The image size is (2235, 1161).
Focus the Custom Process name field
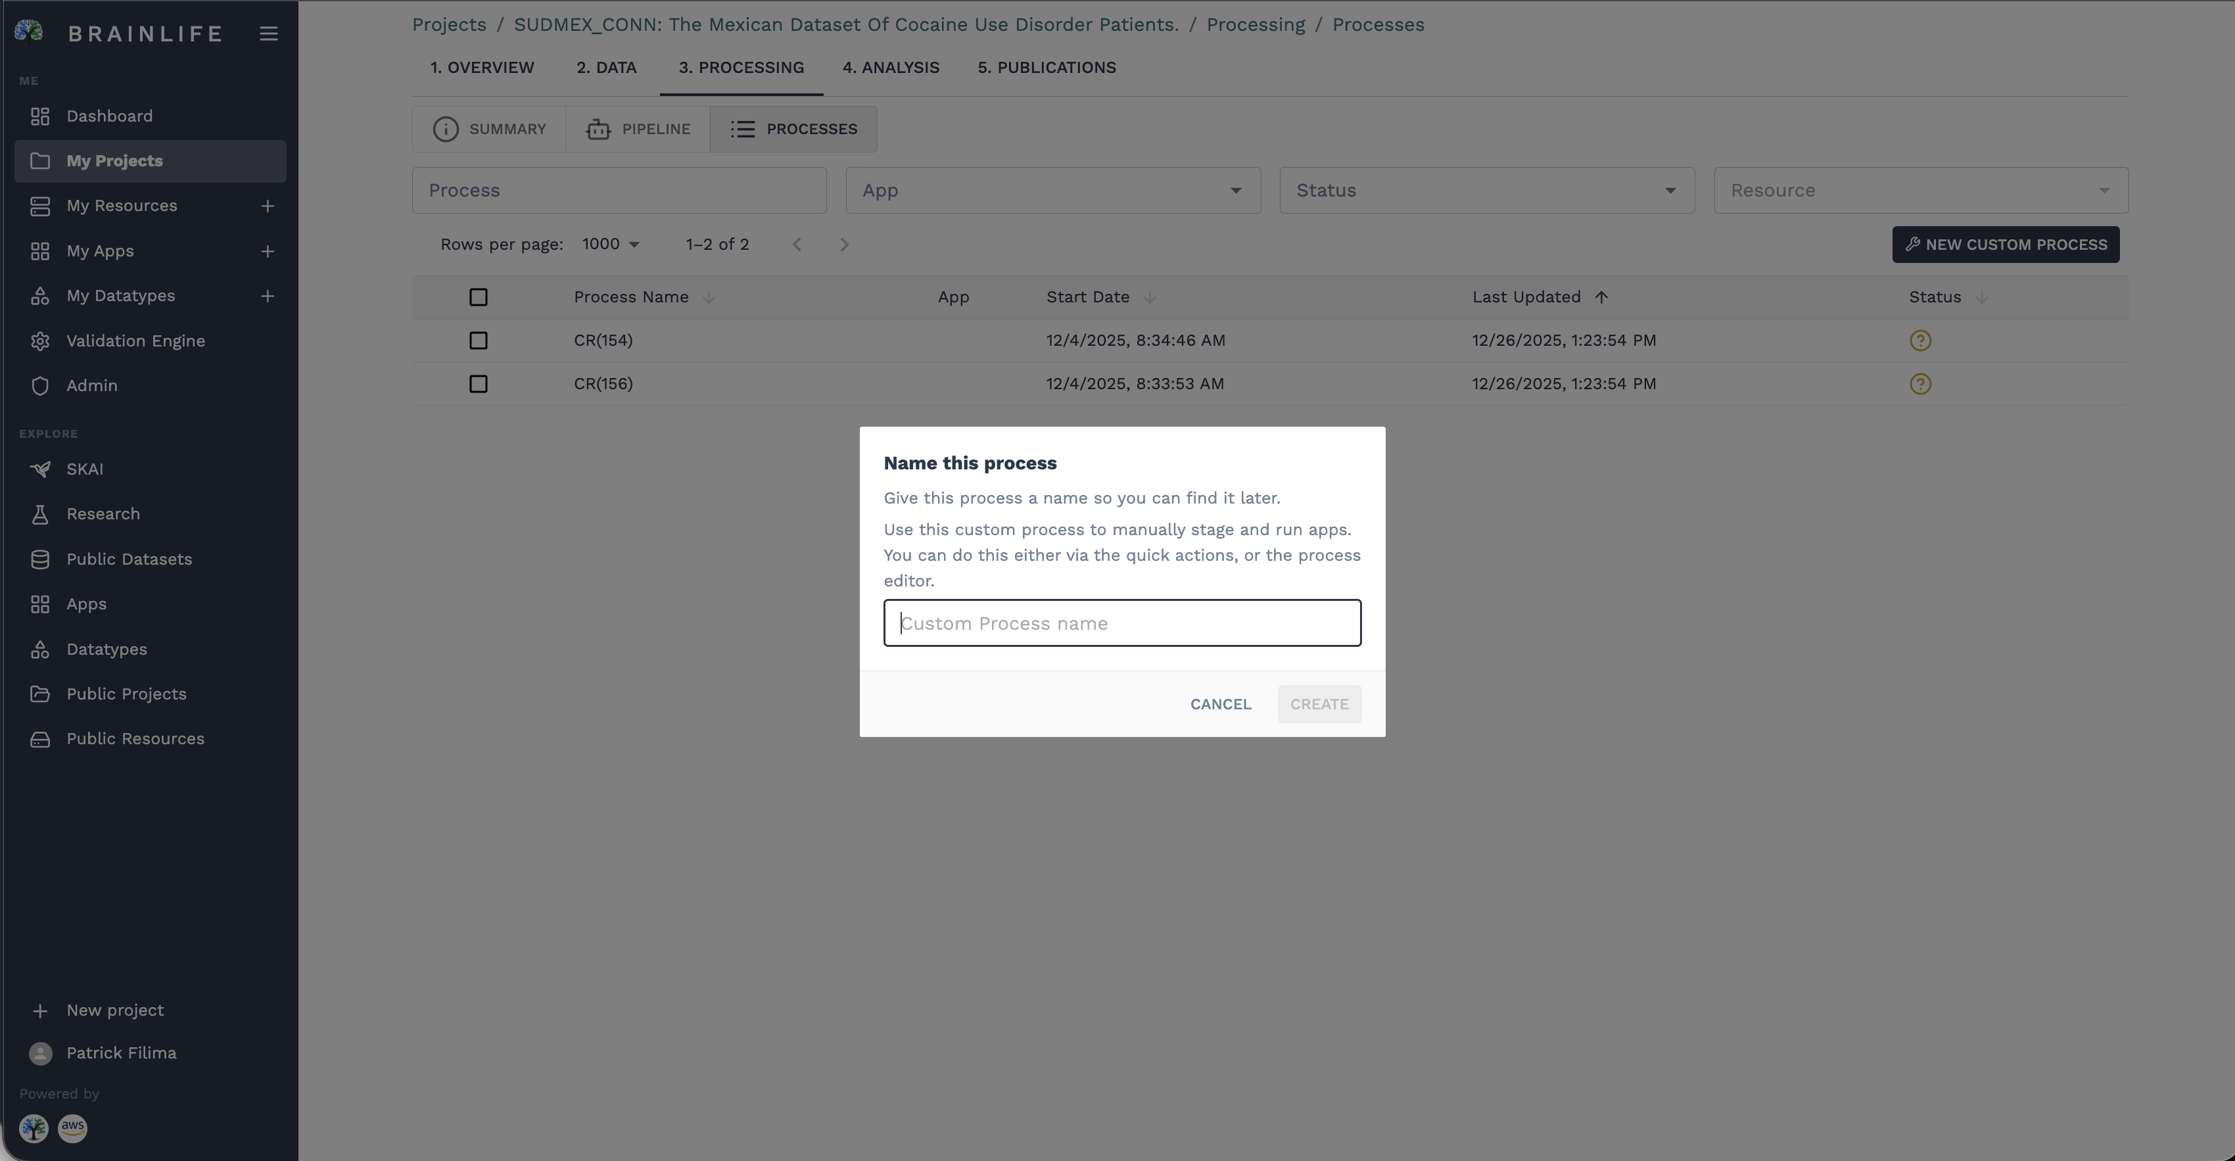[1123, 623]
